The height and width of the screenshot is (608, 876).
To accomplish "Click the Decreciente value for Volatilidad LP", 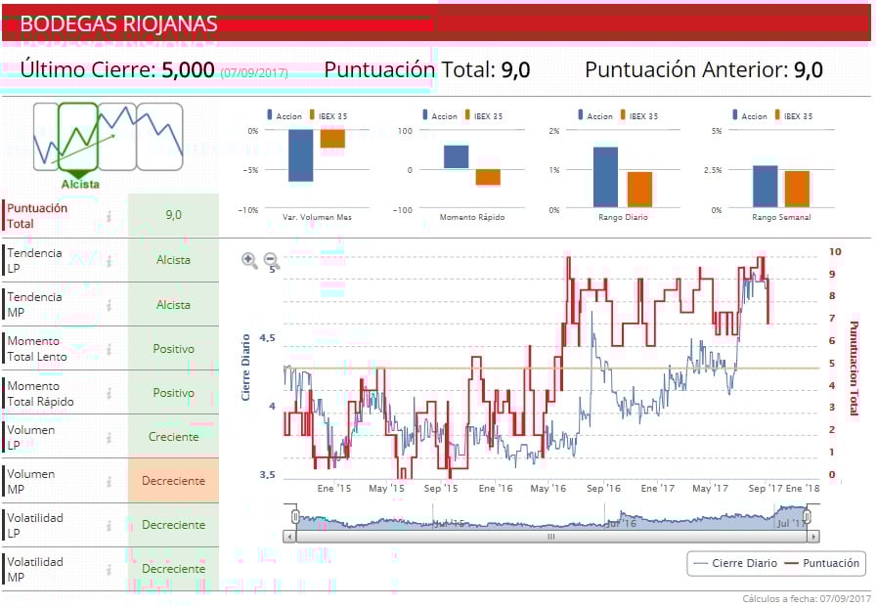I will [174, 525].
